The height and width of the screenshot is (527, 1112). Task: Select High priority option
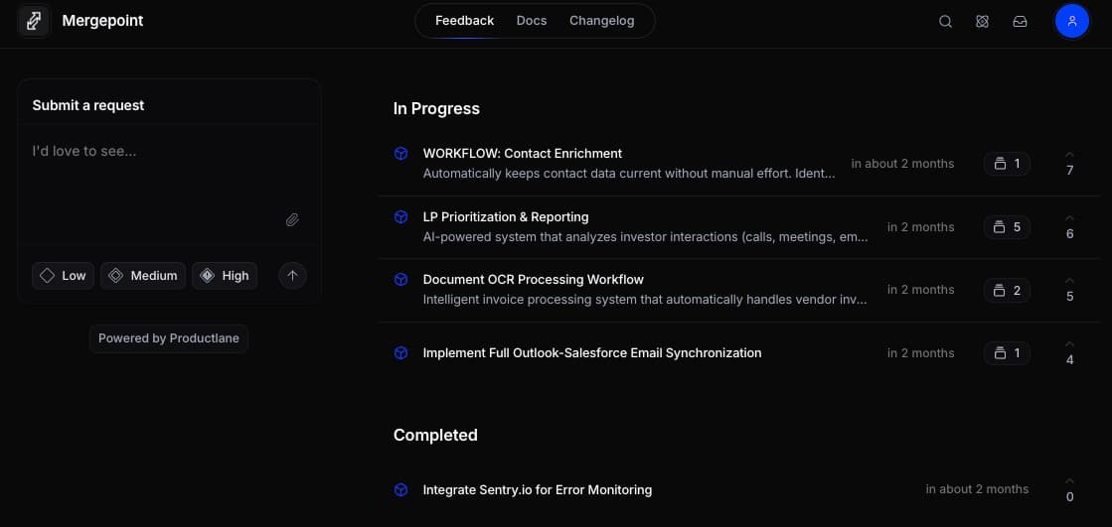click(225, 276)
